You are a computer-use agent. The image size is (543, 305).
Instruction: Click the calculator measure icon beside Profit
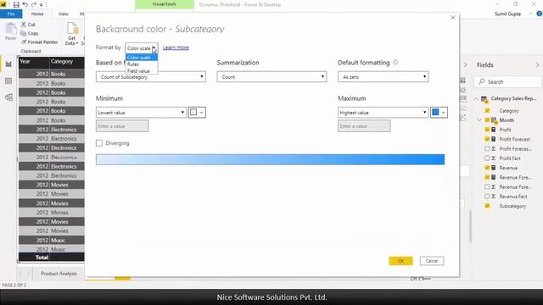(494, 130)
